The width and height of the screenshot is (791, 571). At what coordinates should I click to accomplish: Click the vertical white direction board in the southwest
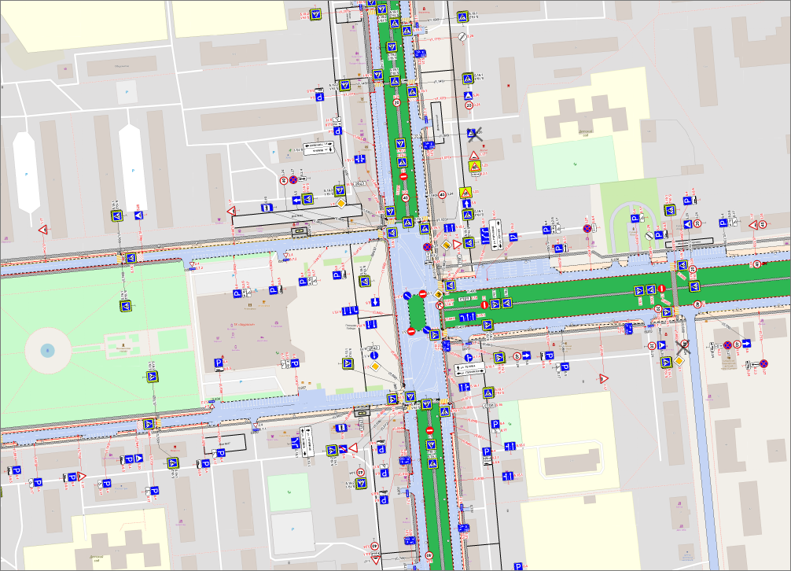click(306, 441)
